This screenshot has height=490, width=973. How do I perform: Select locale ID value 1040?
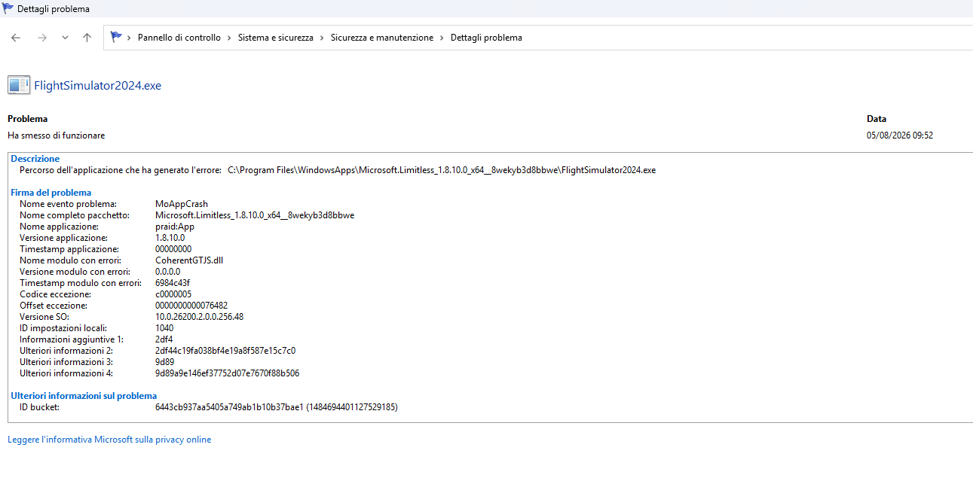pyautogui.click(x=164, y=328)
